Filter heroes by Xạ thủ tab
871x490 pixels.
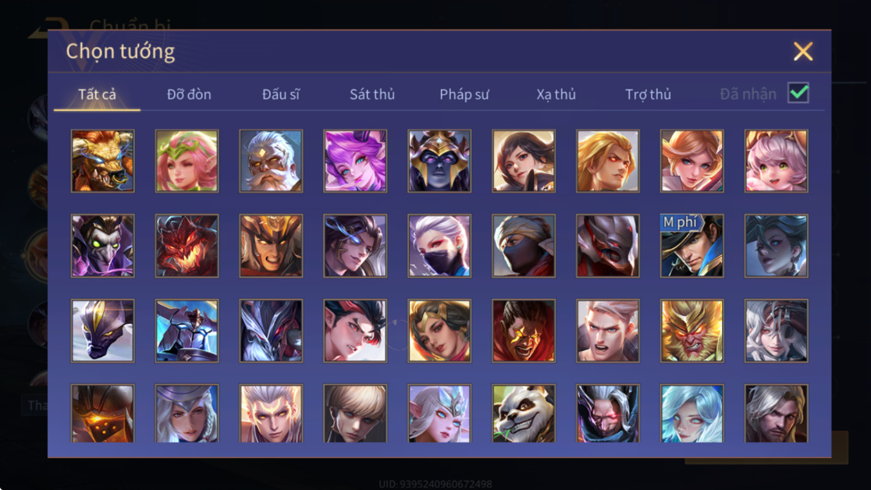[556, 94]
